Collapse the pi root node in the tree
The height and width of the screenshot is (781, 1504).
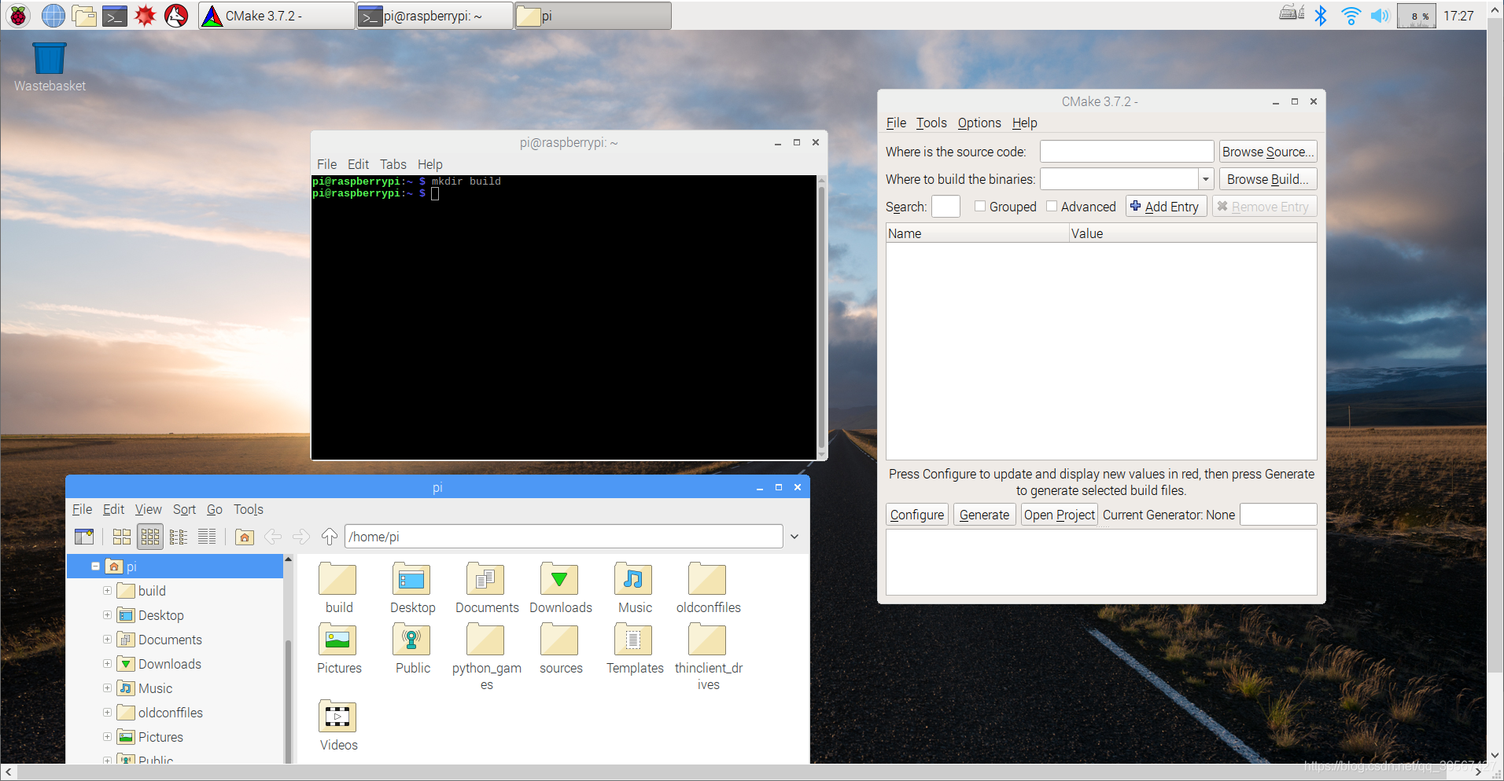point(95,566)
